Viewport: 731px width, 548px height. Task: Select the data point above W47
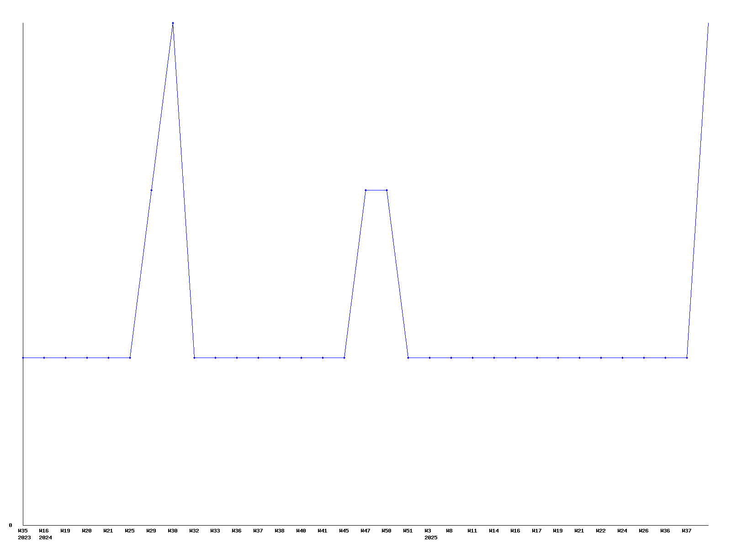point(365,190)
